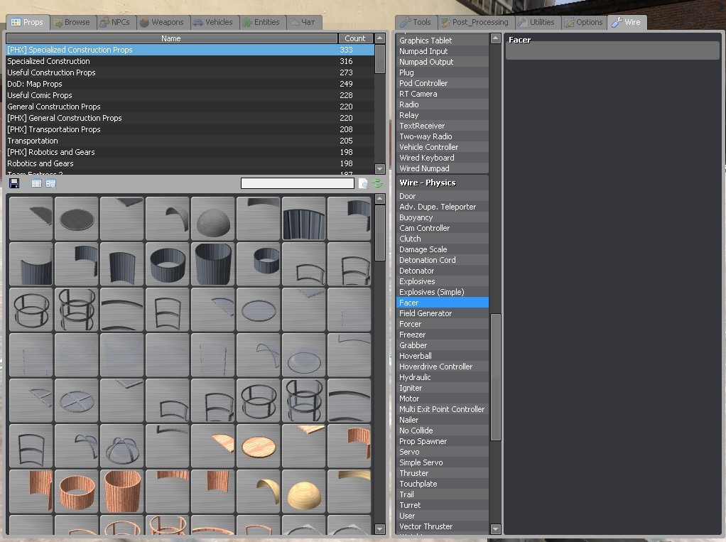726x542 pixels.
Task: Click the details view icon beside list view
Action: 50,183
